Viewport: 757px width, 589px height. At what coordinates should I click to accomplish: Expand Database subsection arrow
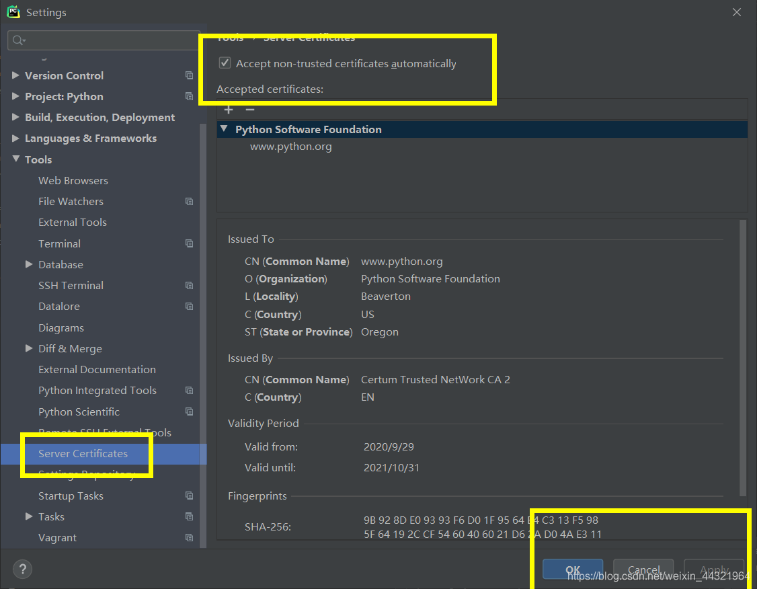coord(29,264)
